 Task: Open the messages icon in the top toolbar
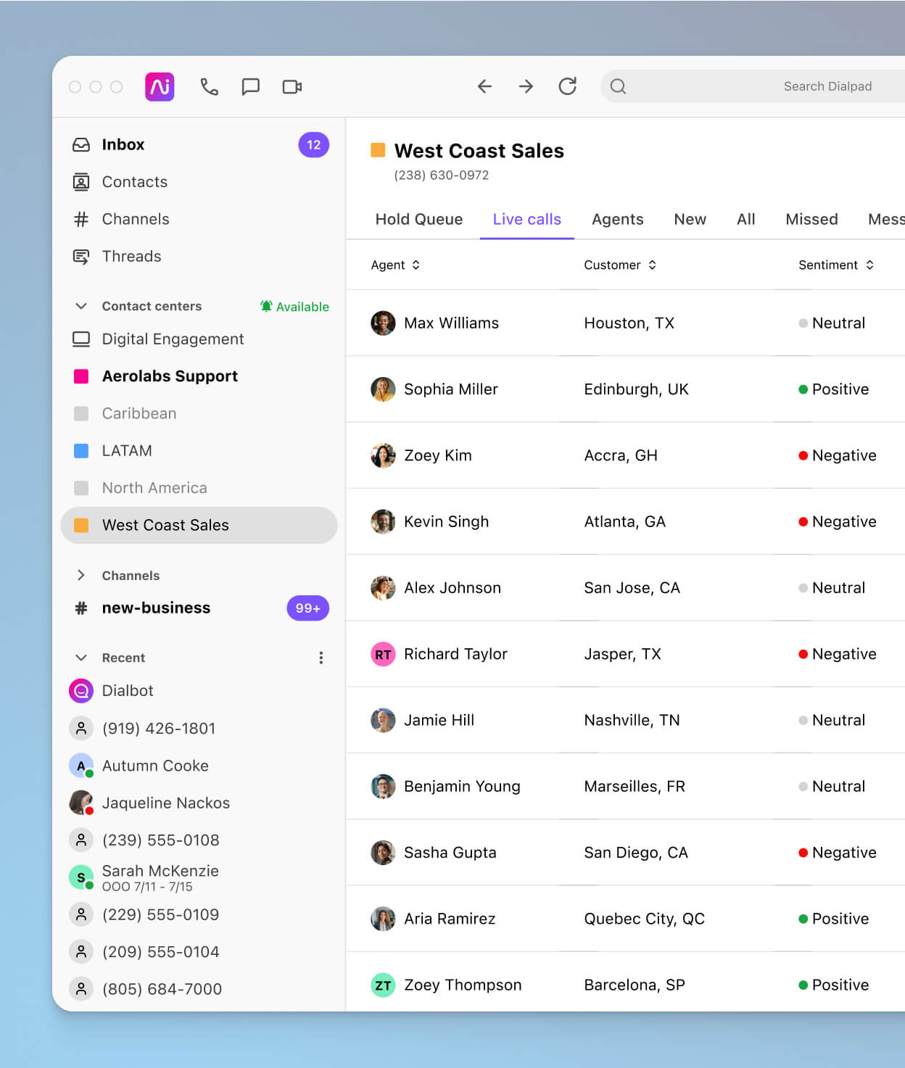click(251, 86)
